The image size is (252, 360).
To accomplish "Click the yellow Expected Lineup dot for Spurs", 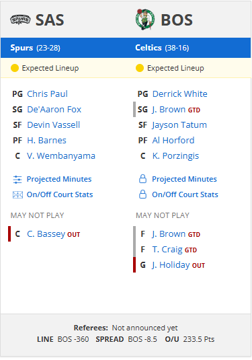I will click(15, 68).
